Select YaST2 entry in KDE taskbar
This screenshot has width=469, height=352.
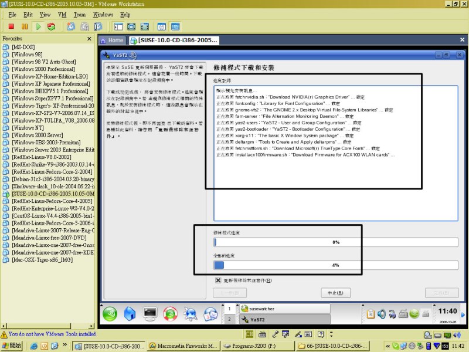pyautogui.click(x=285, y=319)
